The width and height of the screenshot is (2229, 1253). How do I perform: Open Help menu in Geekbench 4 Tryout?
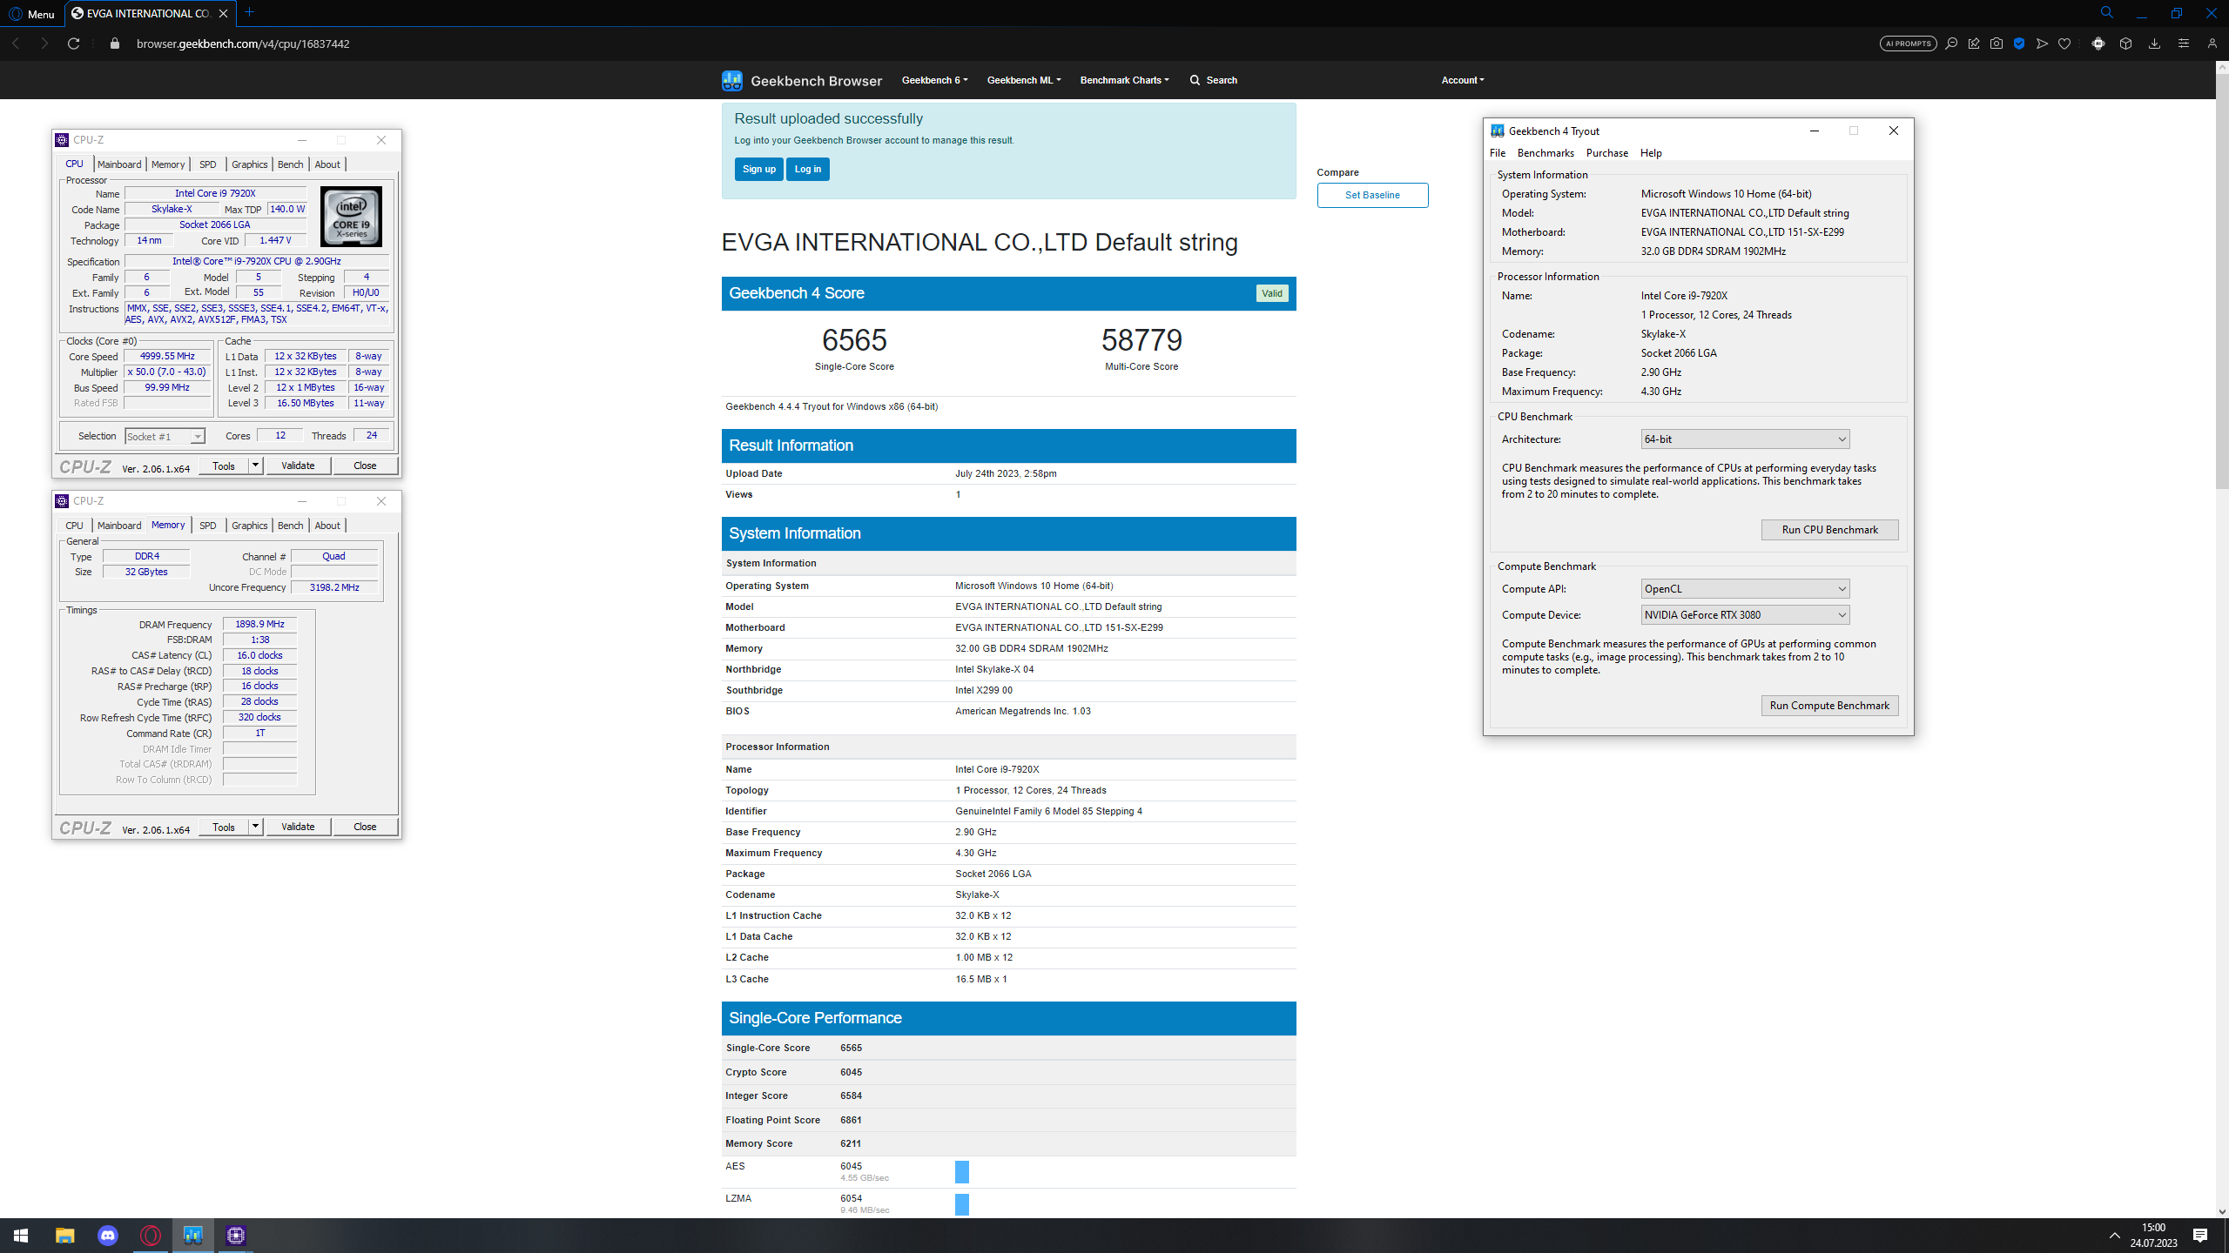coord(1651,153)
